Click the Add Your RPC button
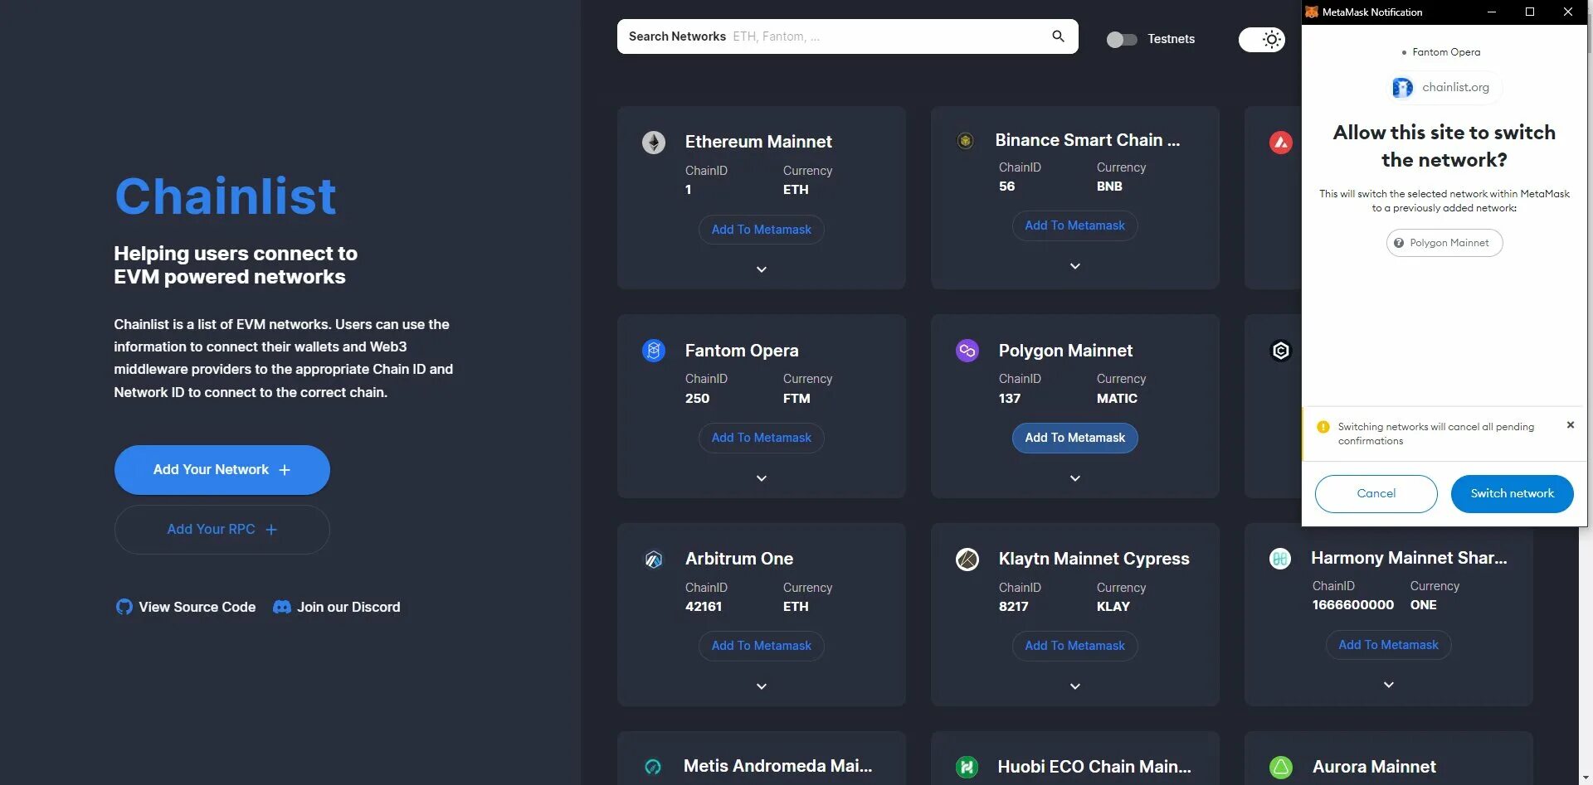The width and height of the screenshot is (1593, 785). pos(222,530)
